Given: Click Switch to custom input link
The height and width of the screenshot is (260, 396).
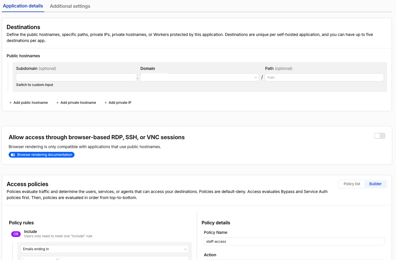Looking at the screenshot, I should [35, 85].
